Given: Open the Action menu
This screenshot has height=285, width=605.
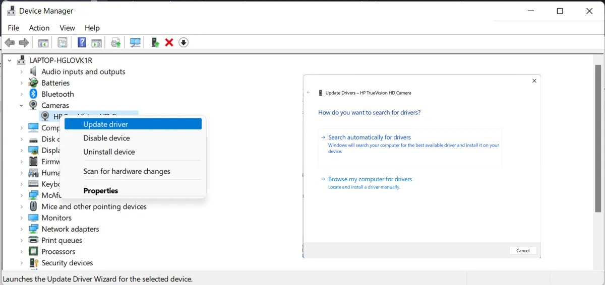Looking at the screenshot, I should [x=39, y=28].
